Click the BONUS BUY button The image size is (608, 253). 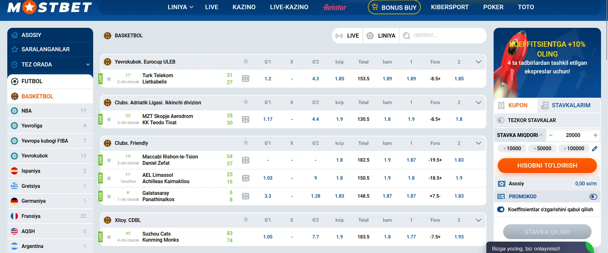(394, 7)
